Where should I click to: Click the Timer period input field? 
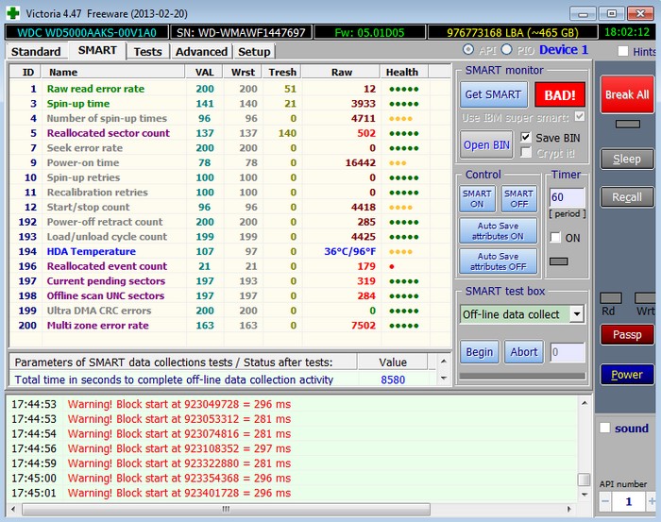tap(567, 199)
